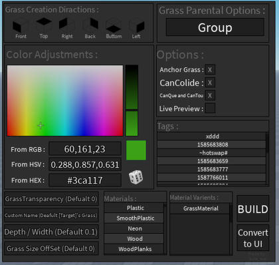The height and width of the screenshot is (265, 279).
Task: Click the From HSV input field
Action: coord(85,164)
